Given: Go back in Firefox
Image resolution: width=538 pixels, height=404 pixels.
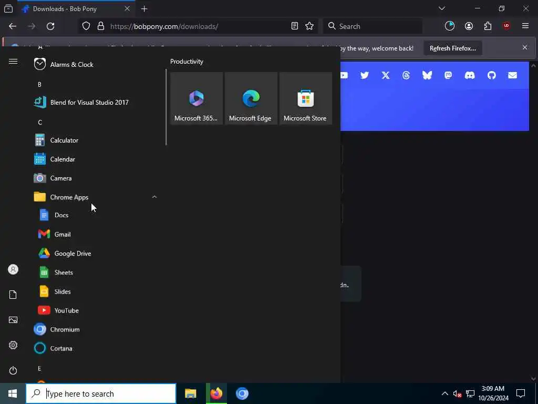Looking at the screenshot, I should click(x=13, y=26).
